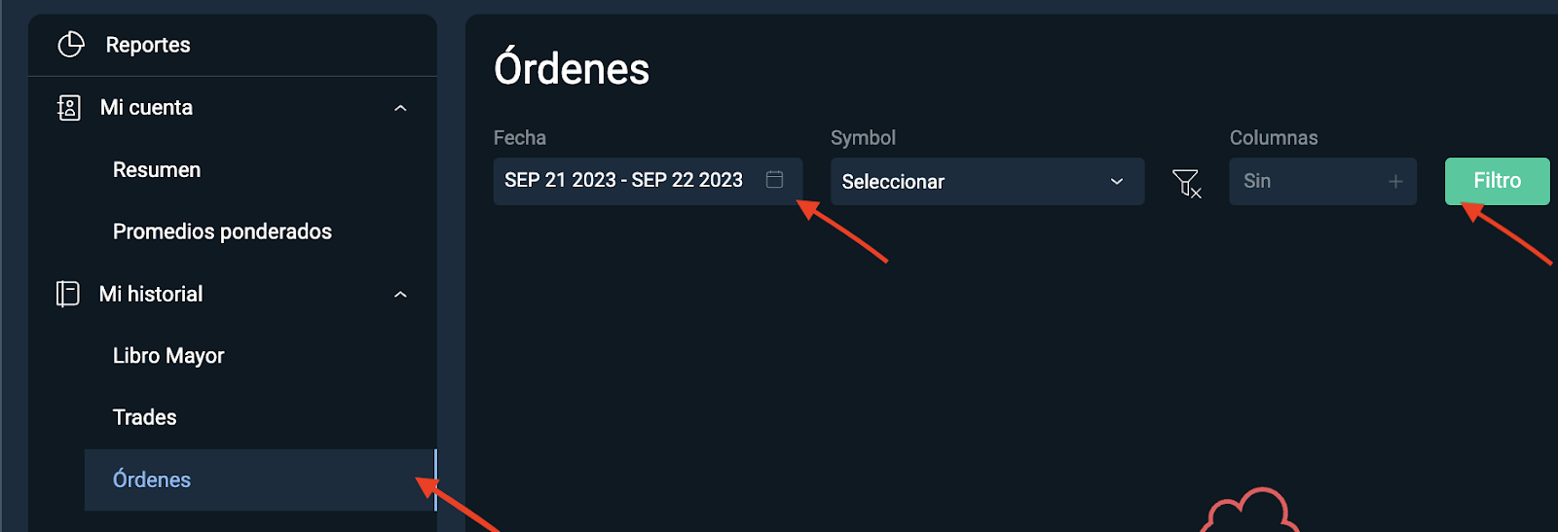Collapse the Mi cuenta section chevron
The image size is (1558, 532).
pyautogui.click(x=400, y=108)
